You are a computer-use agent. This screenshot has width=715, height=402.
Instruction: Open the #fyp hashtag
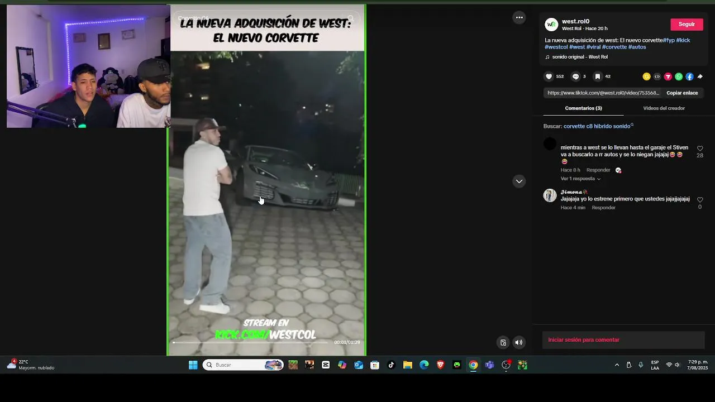click(669, 40)
